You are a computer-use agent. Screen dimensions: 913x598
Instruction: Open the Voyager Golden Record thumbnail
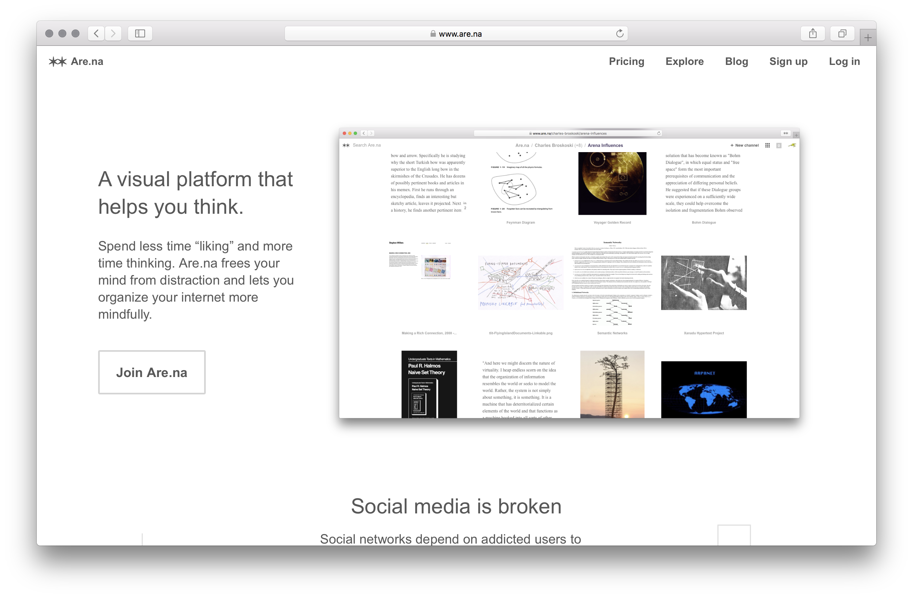click(x=612, y=183)
